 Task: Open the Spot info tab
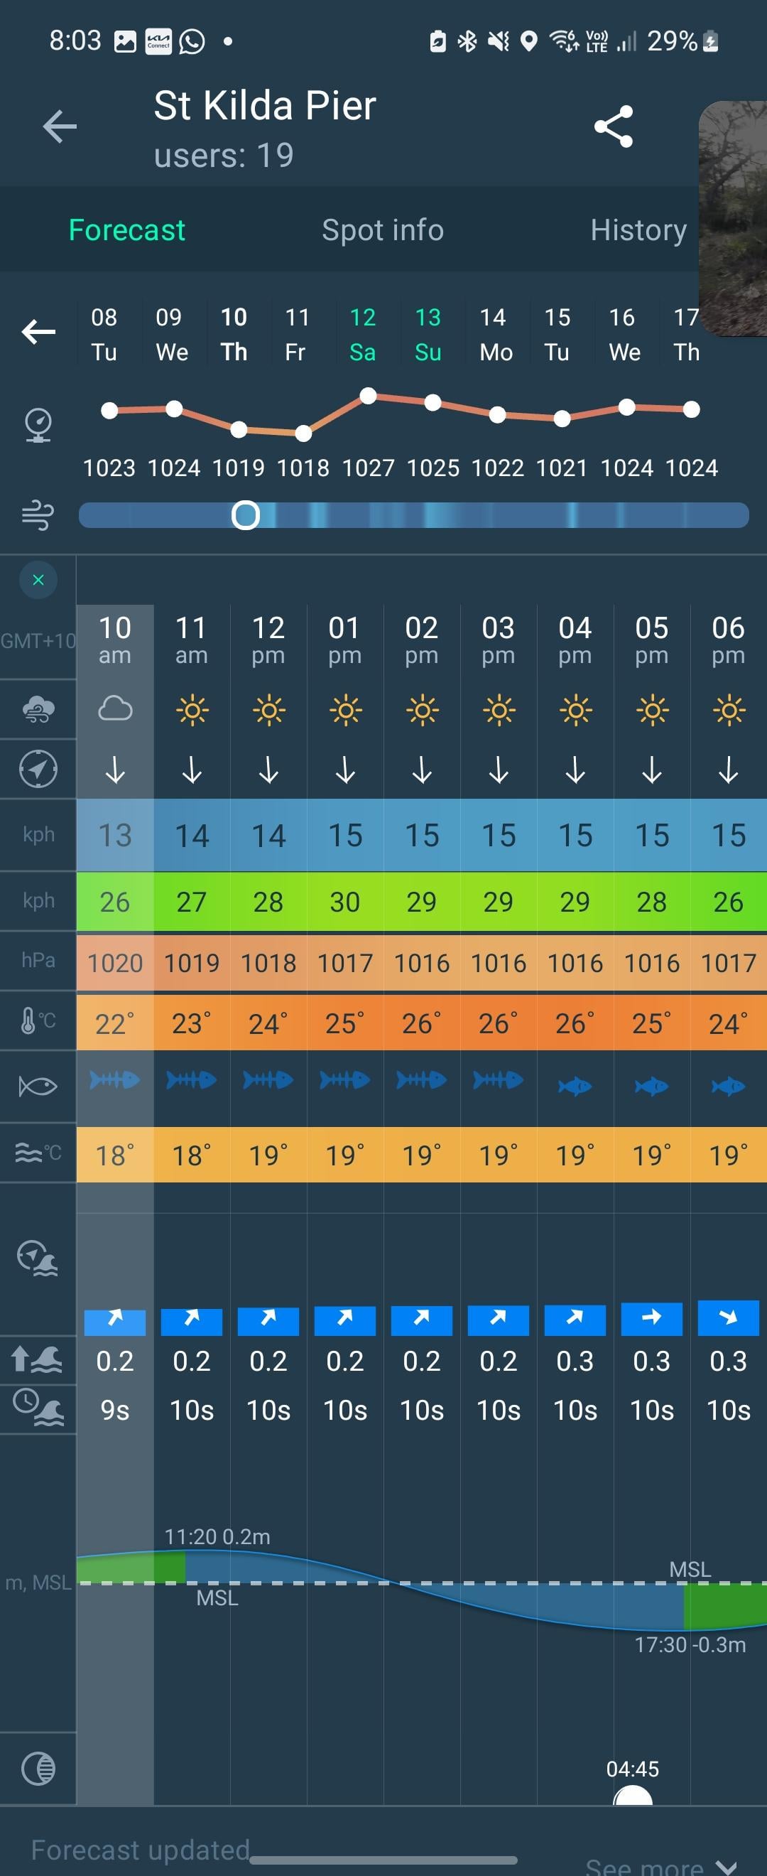pyautogui.click(x=383, y=230)
